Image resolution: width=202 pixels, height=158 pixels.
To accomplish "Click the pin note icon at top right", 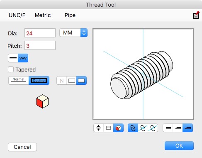I will (196, 15).
